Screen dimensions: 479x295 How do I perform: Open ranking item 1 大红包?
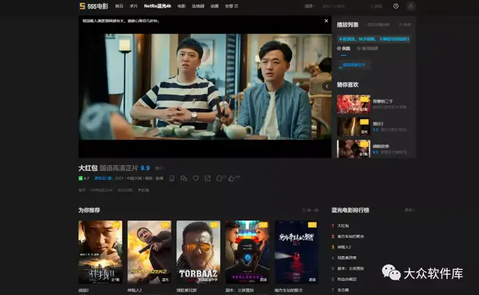pyautogui.click(x=343, y=226)
